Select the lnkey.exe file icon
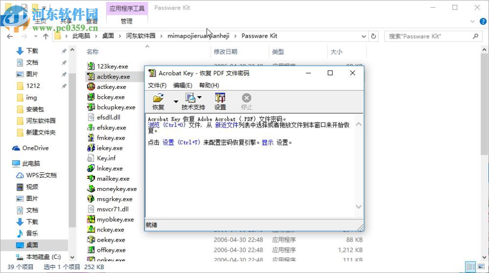489x273 pixels. click(x=91, y=168)
